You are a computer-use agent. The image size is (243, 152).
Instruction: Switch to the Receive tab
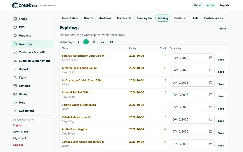pyautogui.click(x=89, y=18)
